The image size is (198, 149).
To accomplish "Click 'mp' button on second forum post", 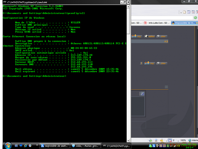I will pos(150,63).
